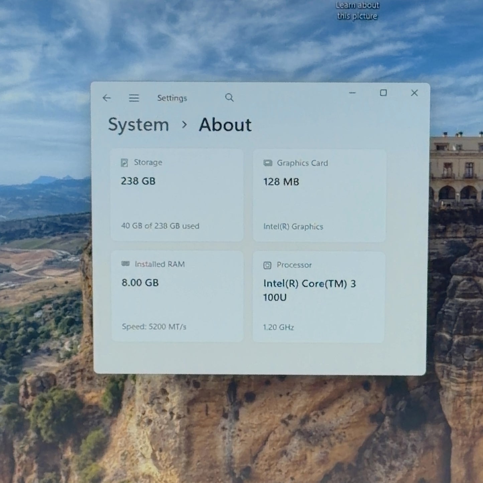Click the Storage drive icon

(x=124, y=163)
